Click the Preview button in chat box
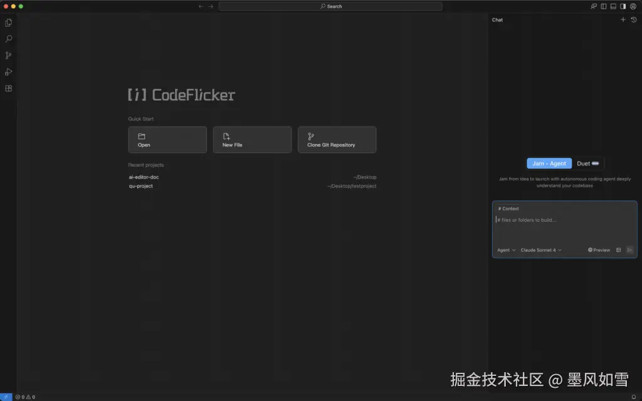Viewport: 642px width, 401px height. (x=599, y=250)
